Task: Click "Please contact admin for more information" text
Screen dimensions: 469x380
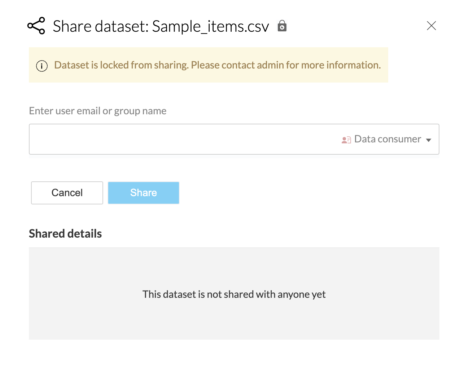Action: (x=286, y=65)
